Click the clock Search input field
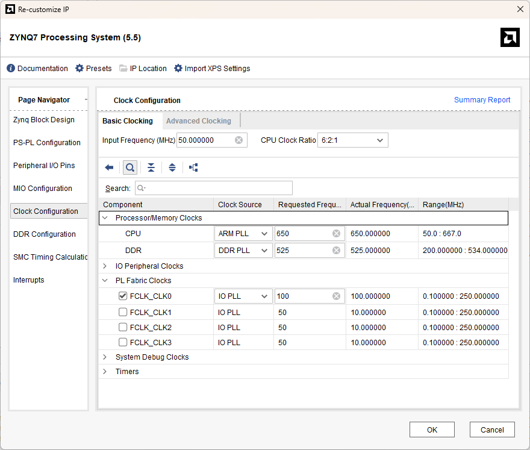 [x=214, y=188]
